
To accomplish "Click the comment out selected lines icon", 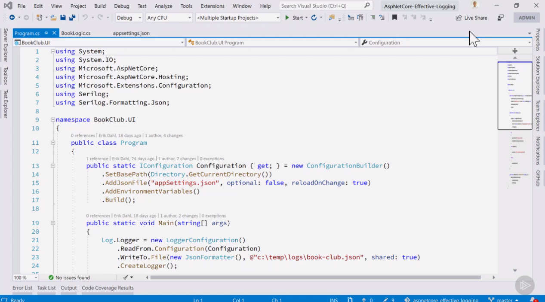I will pyautogui.click(x=373, y=18).
